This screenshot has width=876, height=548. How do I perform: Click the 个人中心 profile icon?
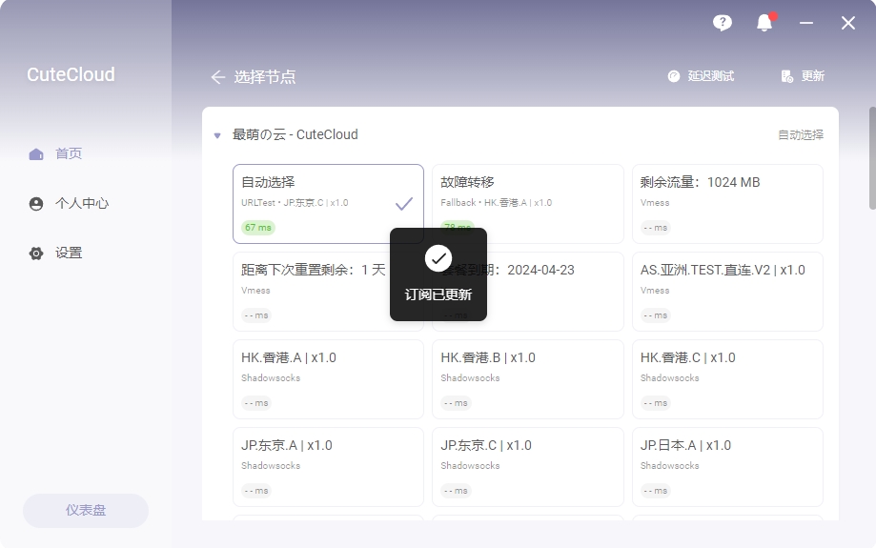coord(36,204)
